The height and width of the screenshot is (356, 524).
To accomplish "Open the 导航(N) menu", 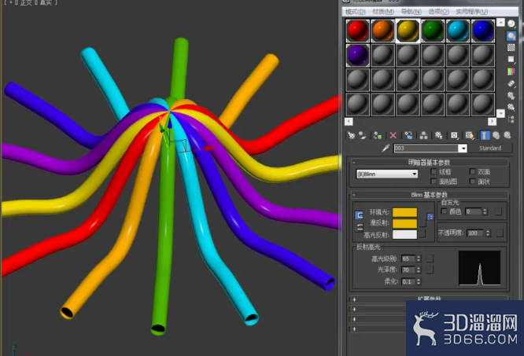I will 411,12.
